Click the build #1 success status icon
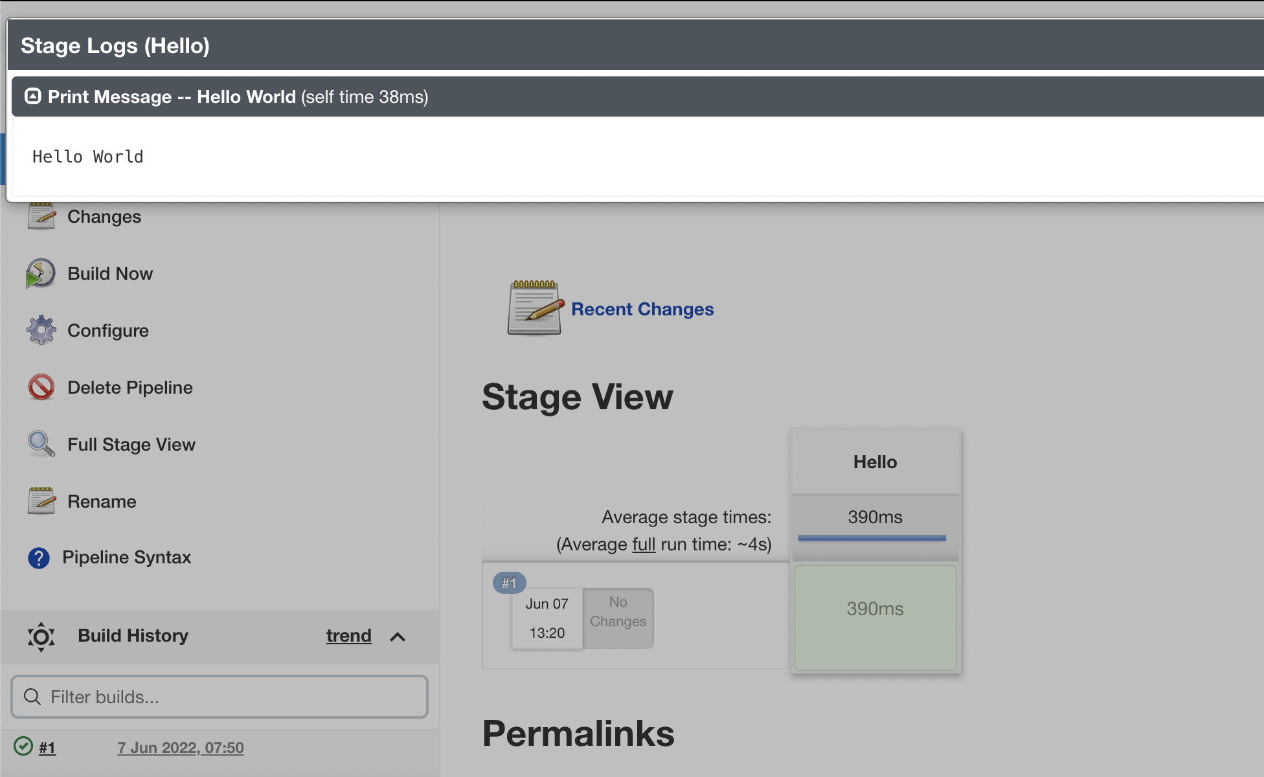The width and height of the screenshot is (1264, 777). point(23,747)
